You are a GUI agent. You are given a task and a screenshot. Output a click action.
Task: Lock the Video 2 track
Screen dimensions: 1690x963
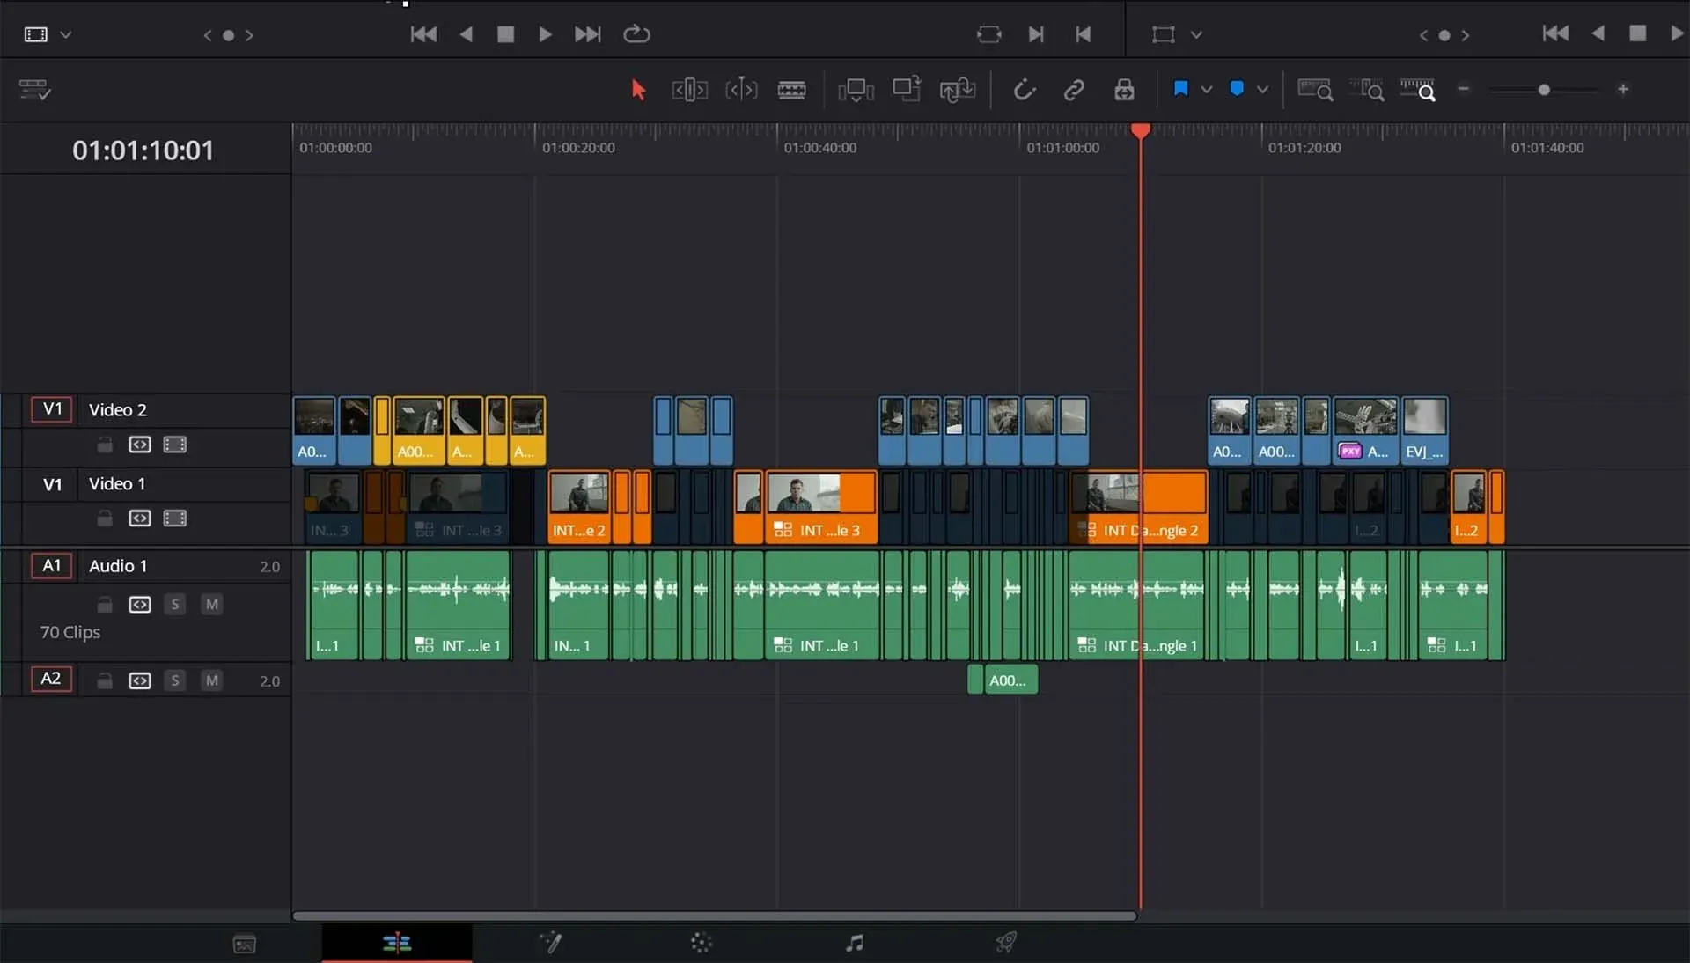[105, 445]
